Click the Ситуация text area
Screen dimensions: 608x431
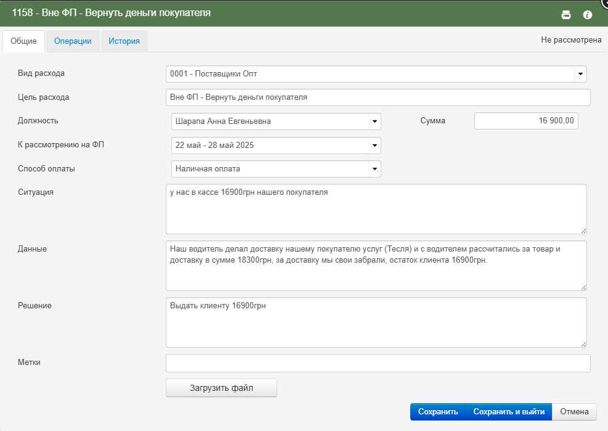point(376,209)
